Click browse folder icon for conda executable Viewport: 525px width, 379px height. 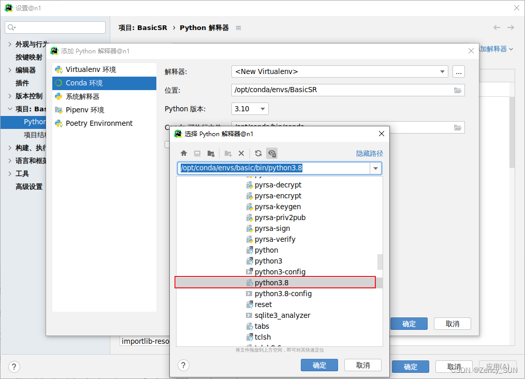point(457,127)
